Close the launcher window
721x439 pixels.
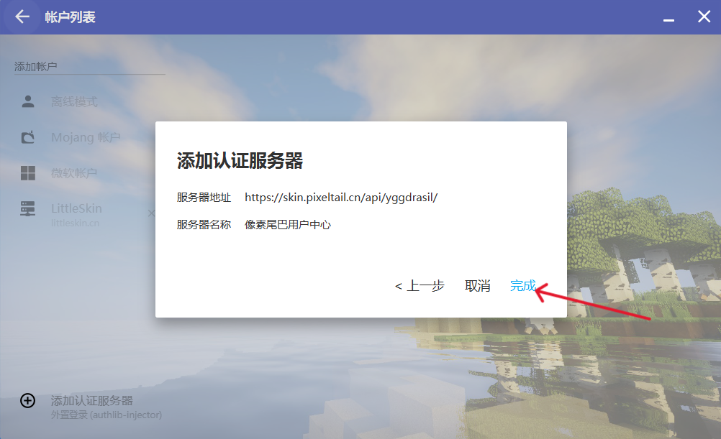pos(704,17)
